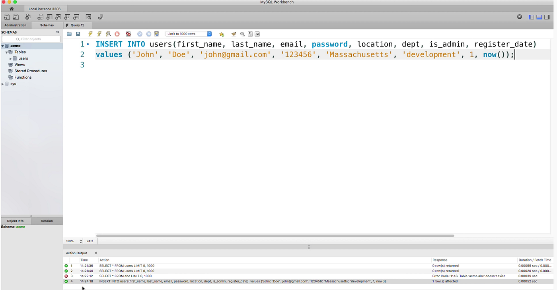This screenshot has width=557, height=290.
Task: Expand the users table in the Tables tree
Action: click(11, 58)
